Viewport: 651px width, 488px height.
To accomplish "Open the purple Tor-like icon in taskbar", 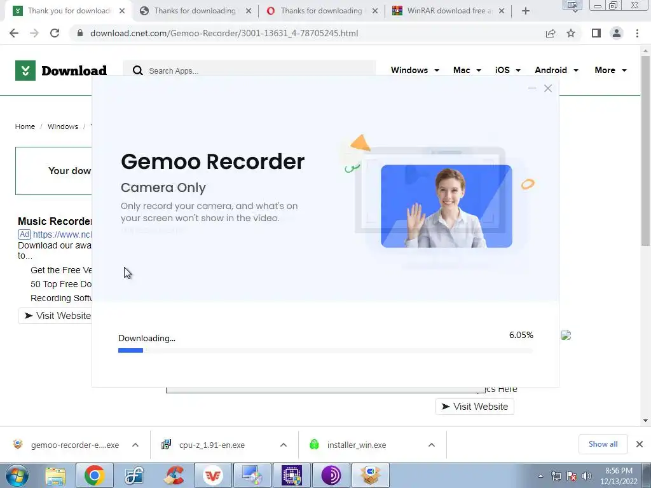I will [331, 475].
